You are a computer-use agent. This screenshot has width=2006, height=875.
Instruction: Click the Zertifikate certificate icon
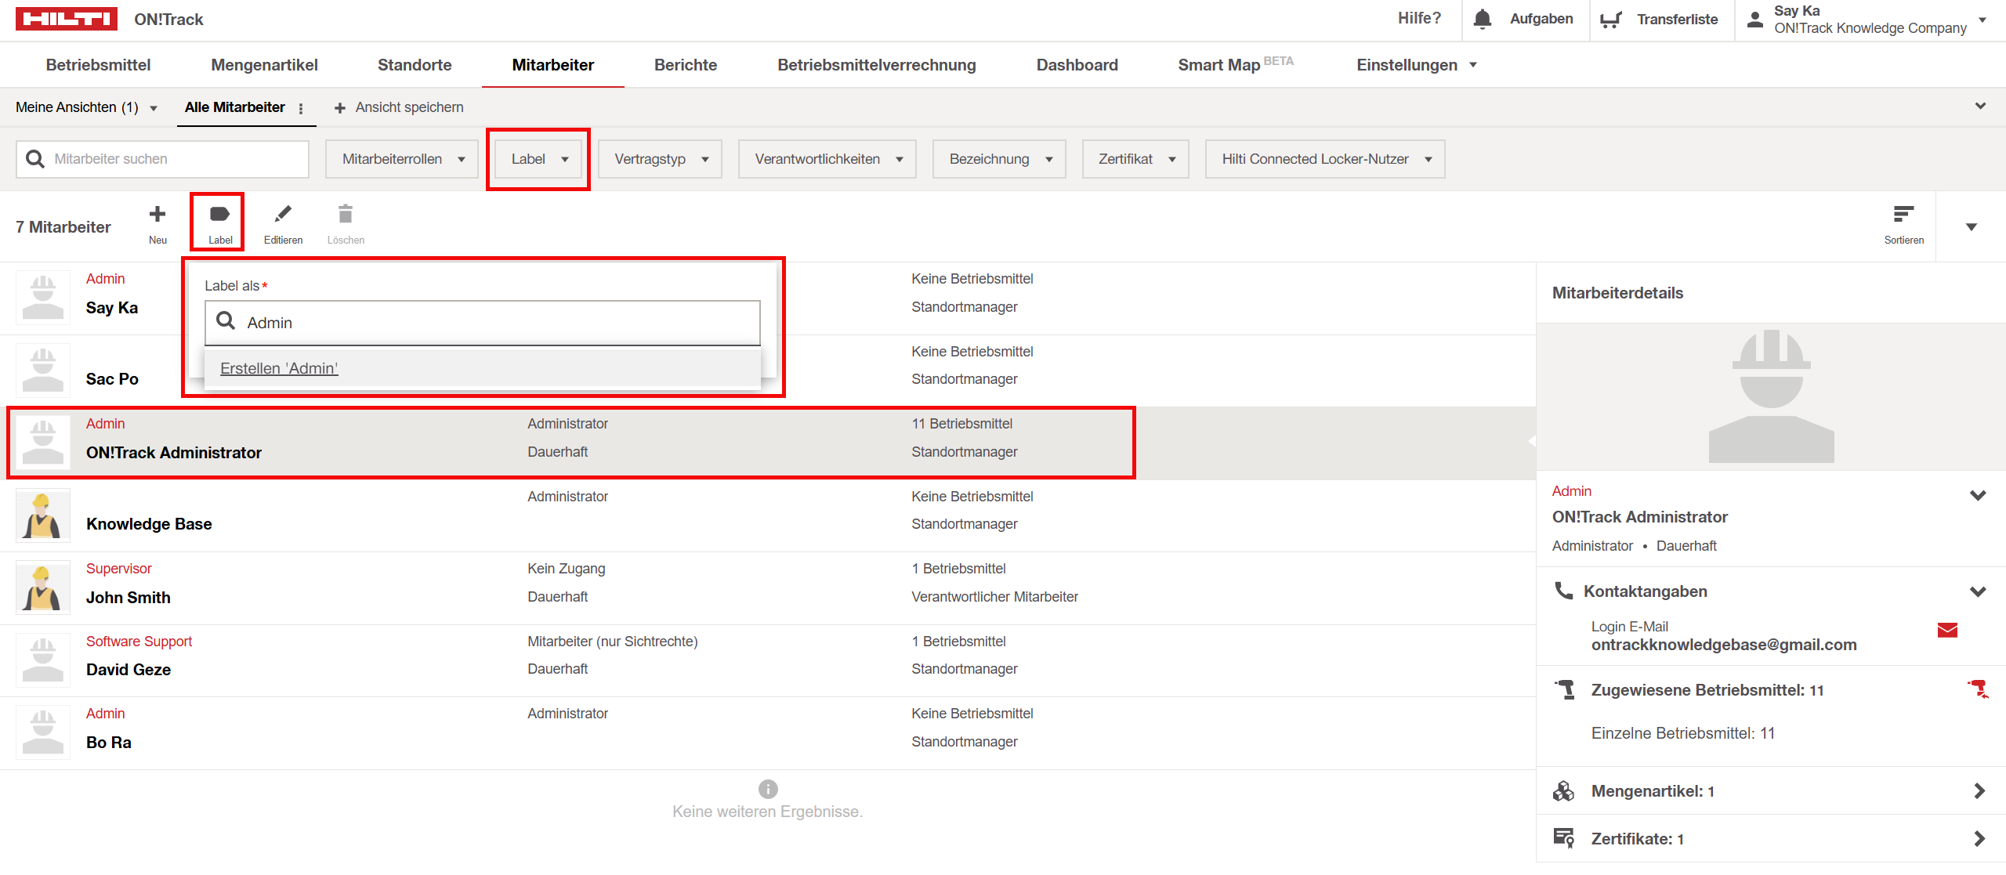(1564, 838)
